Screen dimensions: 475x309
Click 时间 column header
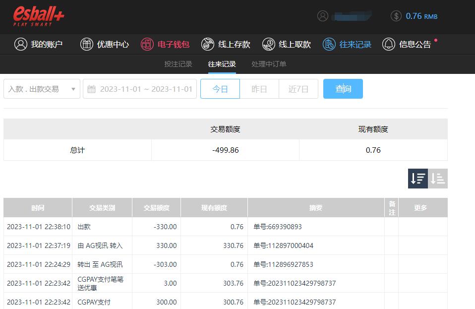point(38,208)
